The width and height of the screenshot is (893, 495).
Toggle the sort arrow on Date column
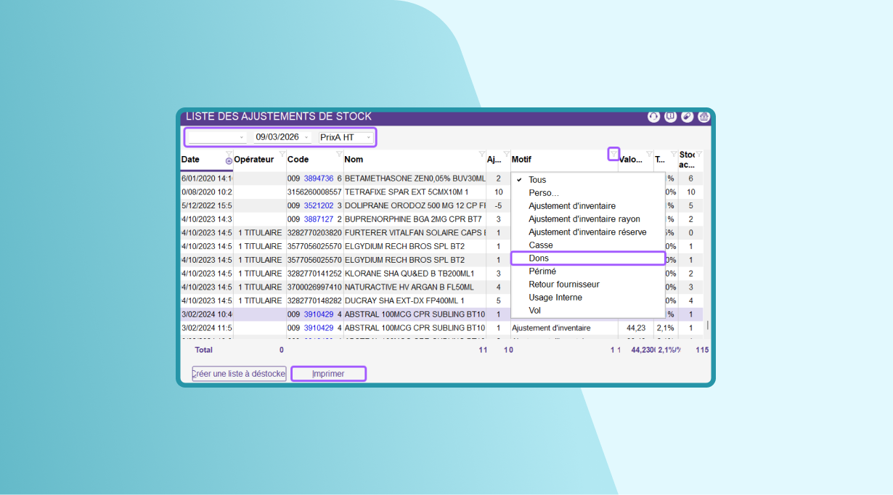click(229, 161)
